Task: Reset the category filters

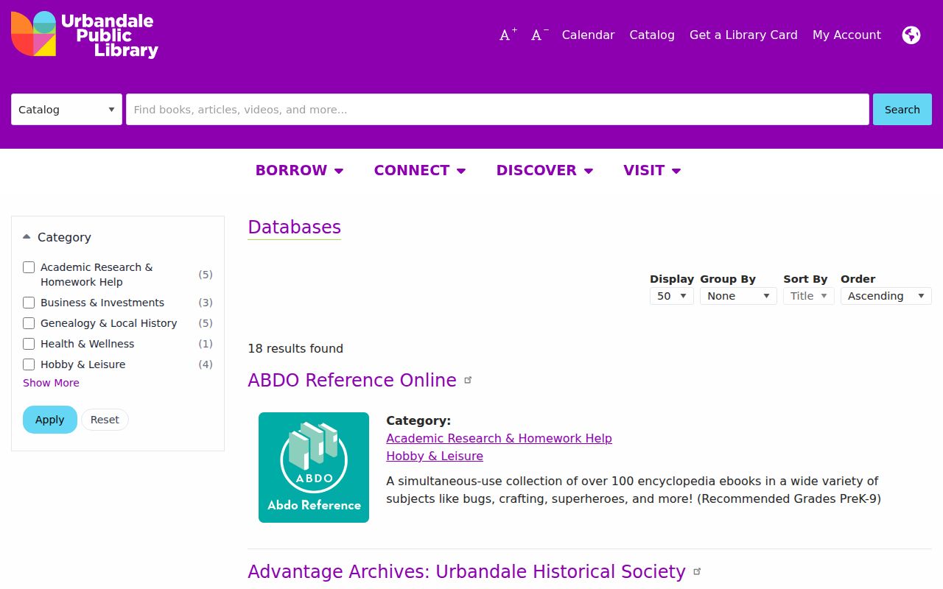Action: click(x=105, y=420)
